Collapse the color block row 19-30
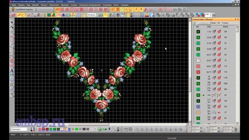Viewport: 249px width, 140px height. pos(195,37)
